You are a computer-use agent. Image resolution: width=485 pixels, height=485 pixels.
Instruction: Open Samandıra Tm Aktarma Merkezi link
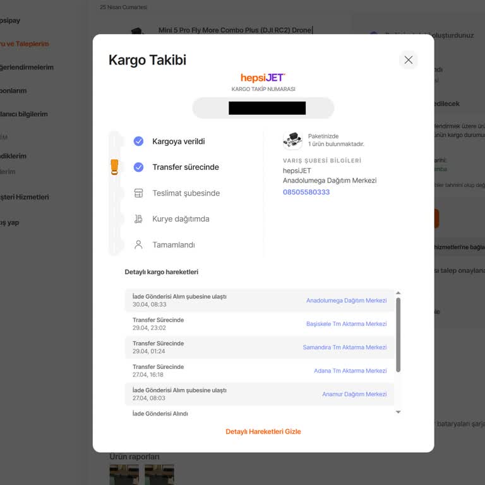pyautogui.click(x=345, y=347)
